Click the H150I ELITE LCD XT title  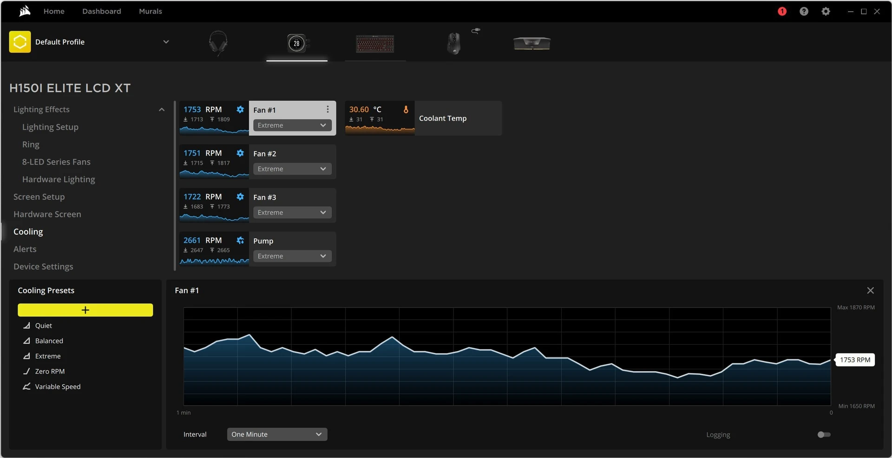[70, 88]
